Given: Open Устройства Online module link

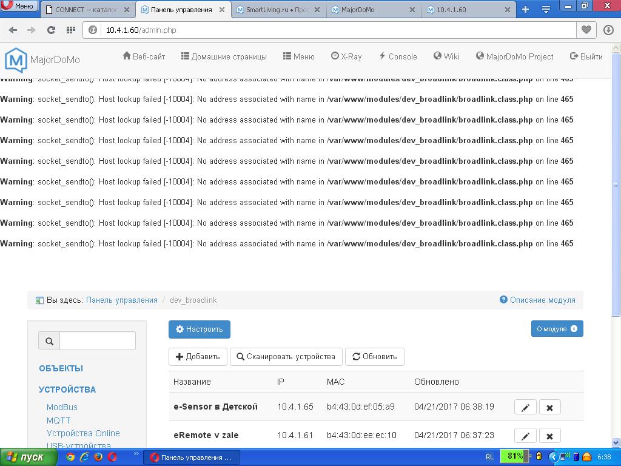Looking at the screenshot, I should 83,433.
